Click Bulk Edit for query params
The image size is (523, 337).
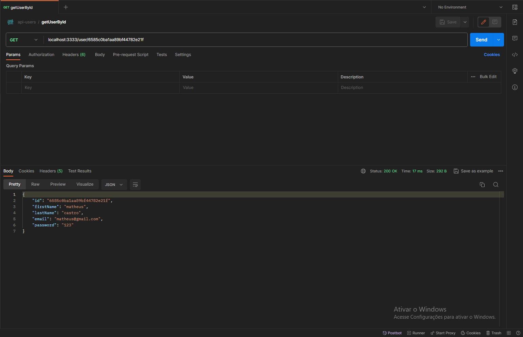(x=488, y=77)
